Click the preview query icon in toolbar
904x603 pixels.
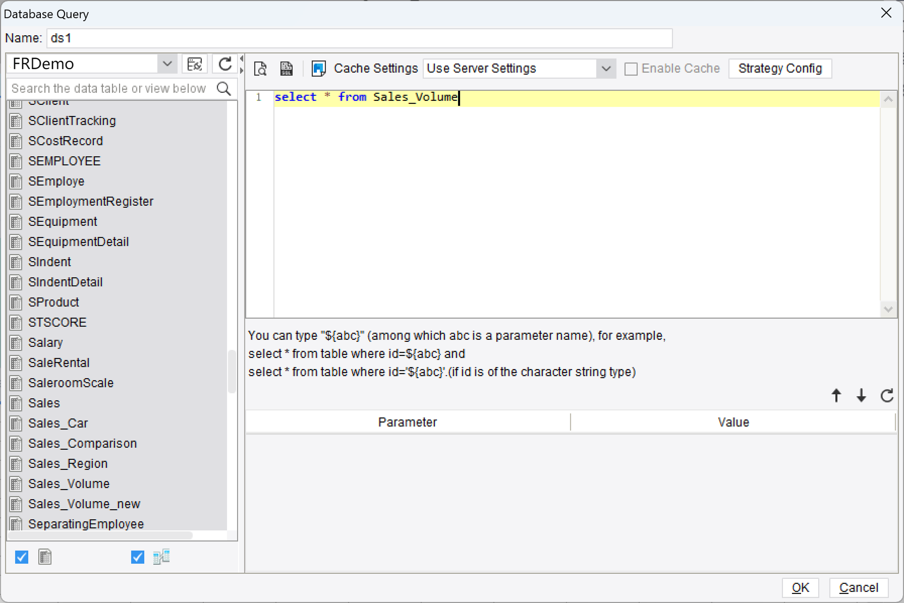(260, 69)
